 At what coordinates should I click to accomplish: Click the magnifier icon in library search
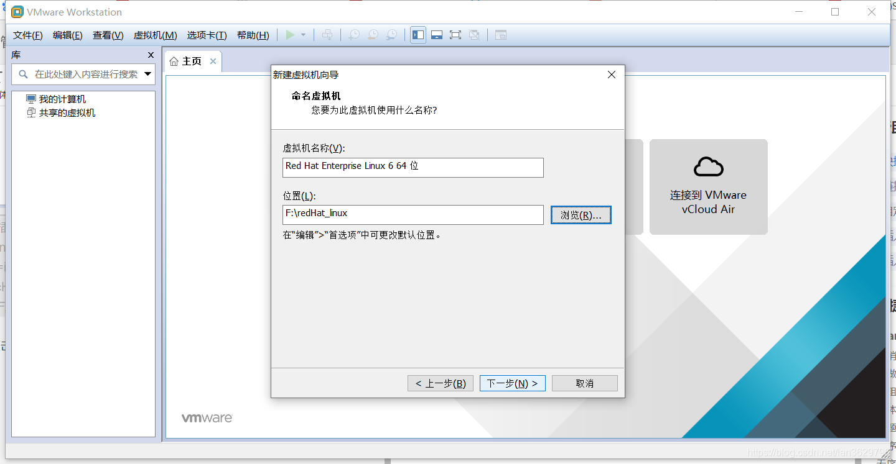click(x=23, y=74)
